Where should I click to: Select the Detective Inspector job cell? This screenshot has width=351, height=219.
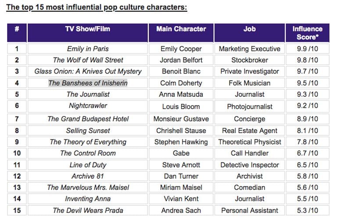coord(249,165)
